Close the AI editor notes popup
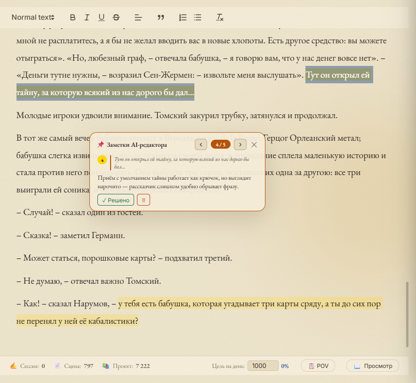This screenshot has width=416, height=383. pyautogui.click(x=254, y=144)
